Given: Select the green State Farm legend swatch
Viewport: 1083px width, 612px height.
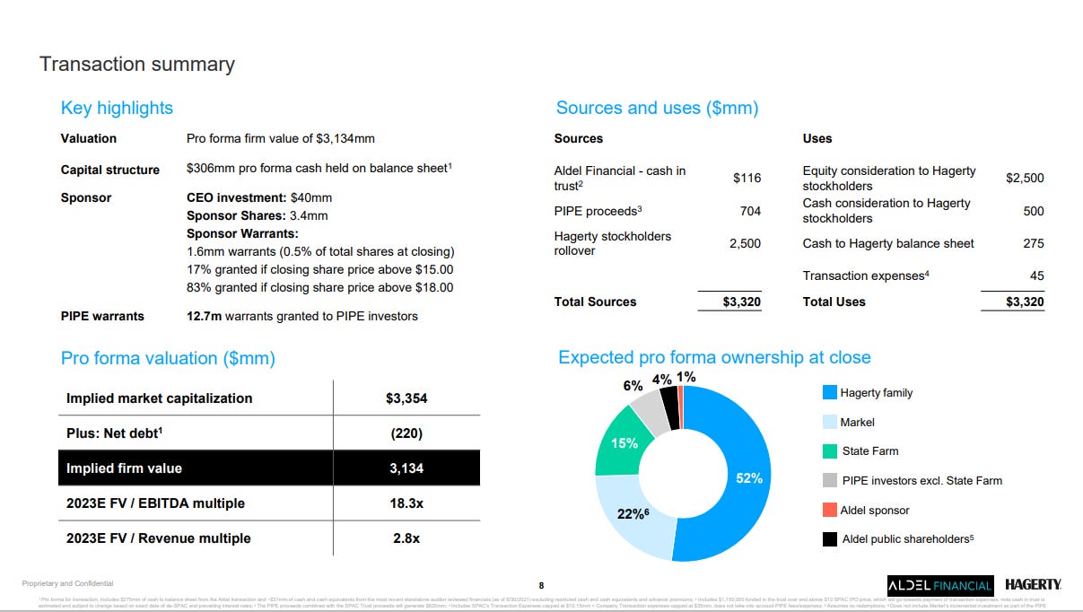Looking at the screenshot, I should coord(830,450).
